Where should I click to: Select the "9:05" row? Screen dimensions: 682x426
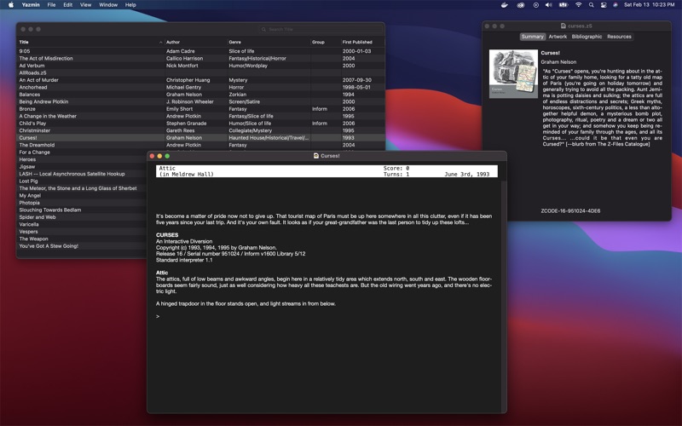point(200,51)
